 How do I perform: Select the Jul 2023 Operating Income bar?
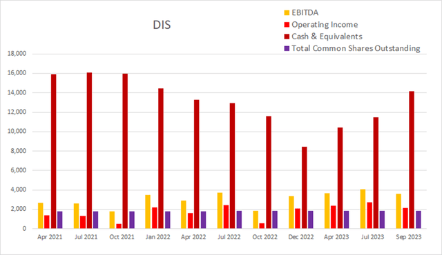click(x=369, y=215)
